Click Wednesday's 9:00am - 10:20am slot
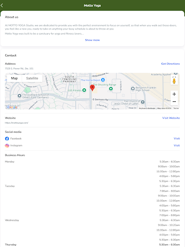This screenshot has width=185, height=247. pyautogui.click(x=169, y=225)
